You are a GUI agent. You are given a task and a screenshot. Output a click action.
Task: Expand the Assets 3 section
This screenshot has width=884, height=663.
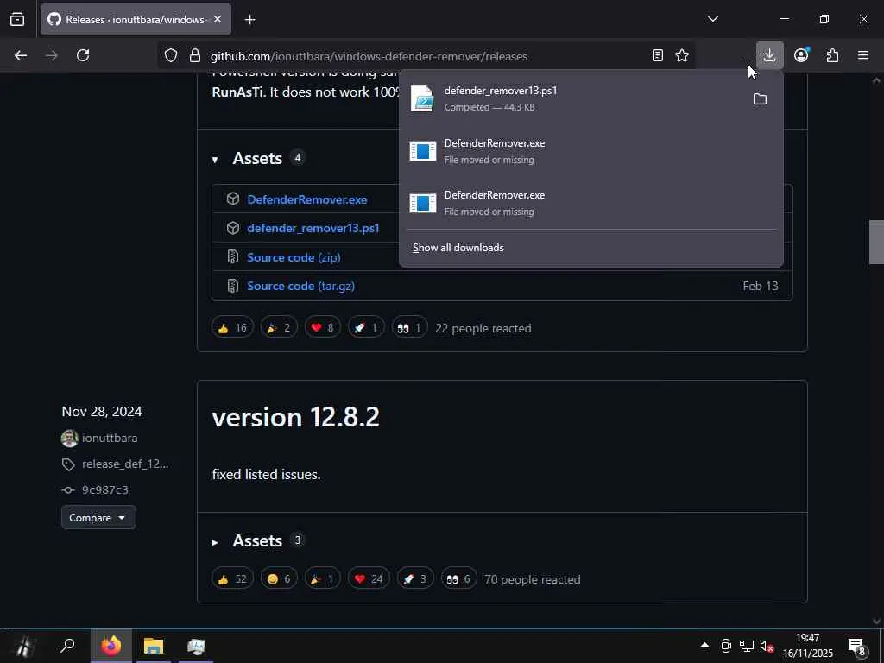click(215, 542)
